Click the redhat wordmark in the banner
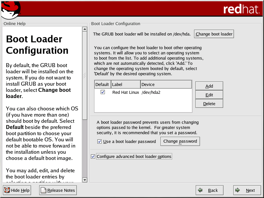The image size is (264, 198). click(x=241, y=9)
